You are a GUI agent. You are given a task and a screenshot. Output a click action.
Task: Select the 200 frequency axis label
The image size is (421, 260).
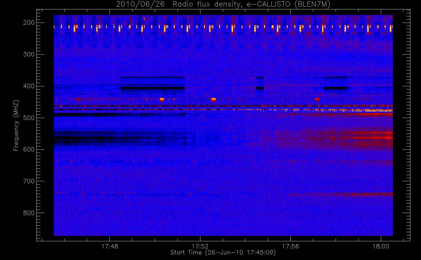[x=29, y=23]
